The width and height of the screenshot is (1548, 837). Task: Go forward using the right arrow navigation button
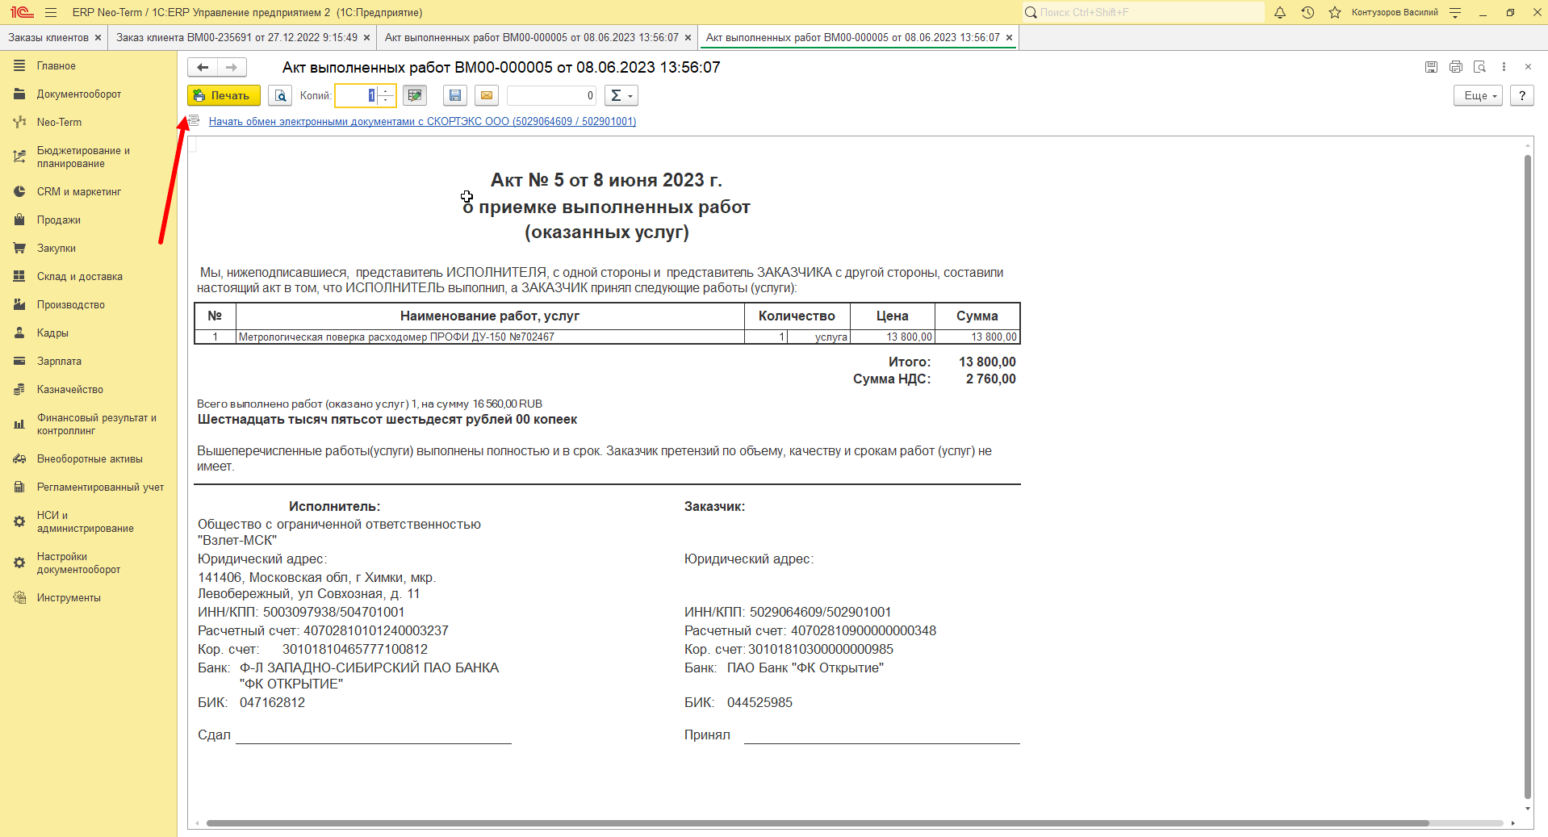pyautogui.click(x=232, y=67)
